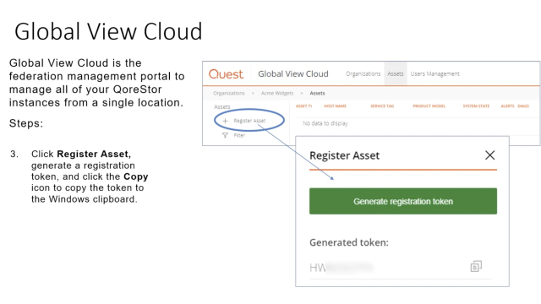Screen dimensions: 541x304
Task: Sort by the Host Name column
Action: tap(335, 106)
